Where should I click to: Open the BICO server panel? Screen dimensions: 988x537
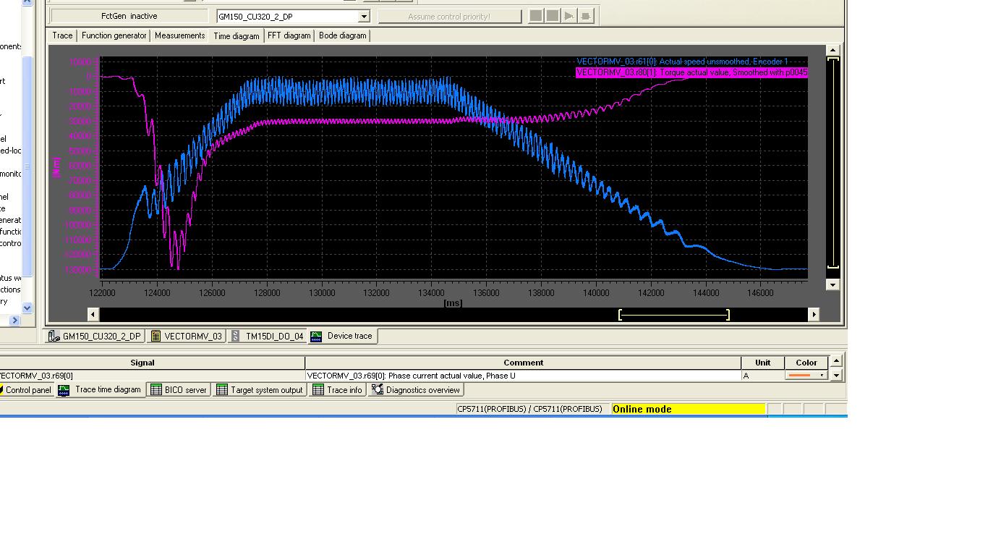(179, 390)
